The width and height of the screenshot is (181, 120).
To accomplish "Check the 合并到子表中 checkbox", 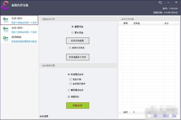I will [x=71, y=84].
